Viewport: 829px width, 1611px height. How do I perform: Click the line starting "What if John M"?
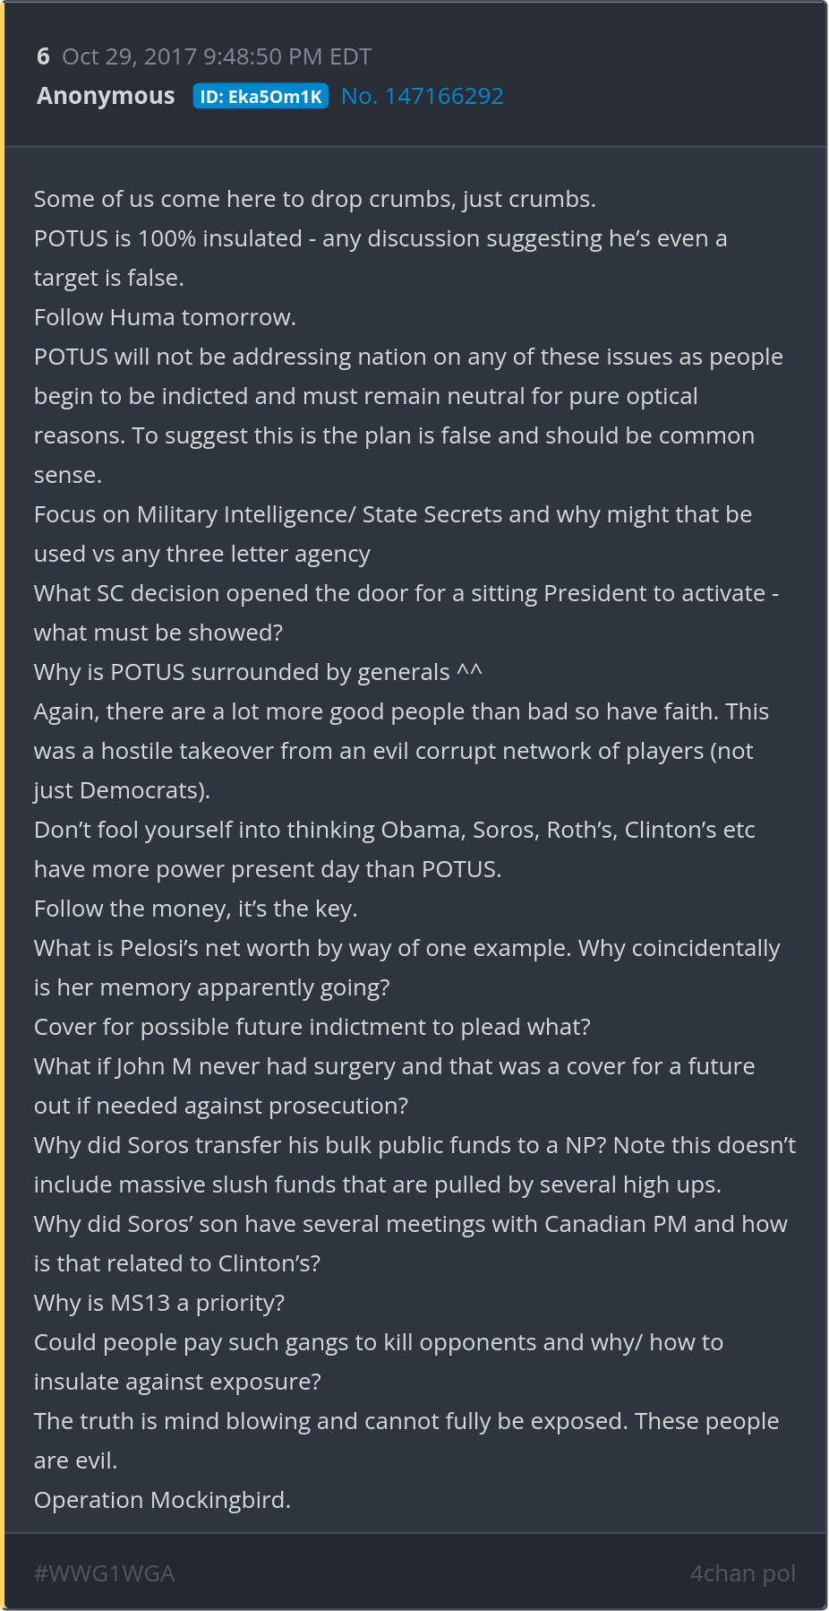394,1066
